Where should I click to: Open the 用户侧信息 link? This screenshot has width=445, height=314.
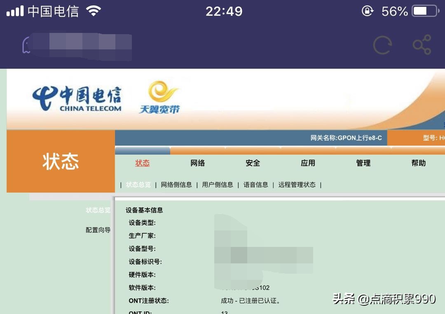pyautogui.click(x=218, y=185)
